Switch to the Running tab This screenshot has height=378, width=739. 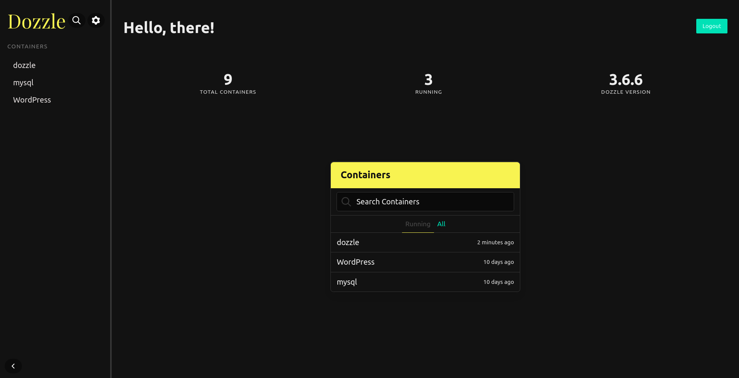point(417,224)
